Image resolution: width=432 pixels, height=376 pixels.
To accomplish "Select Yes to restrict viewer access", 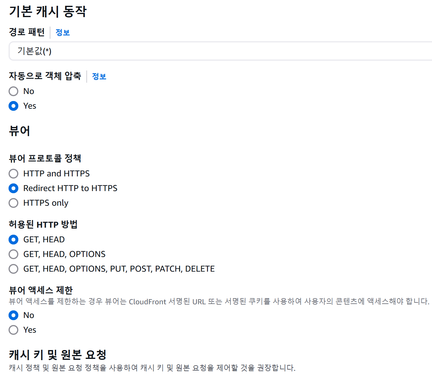I will click(13, 330).
